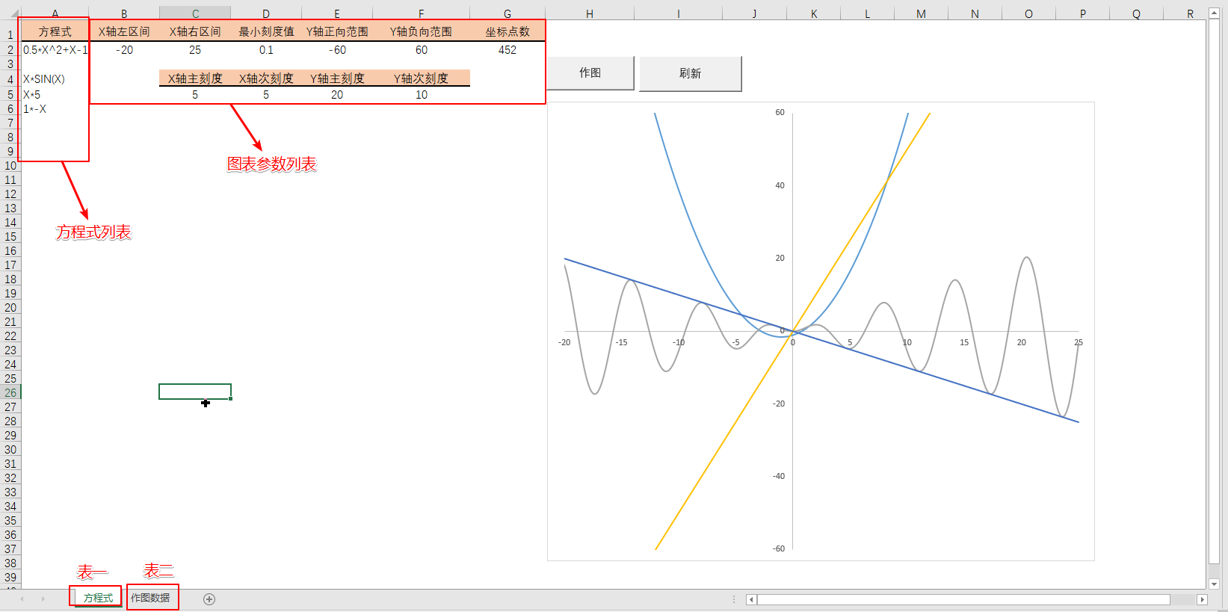Click the horizontal scrollbar left arrow

coord(751,599)
